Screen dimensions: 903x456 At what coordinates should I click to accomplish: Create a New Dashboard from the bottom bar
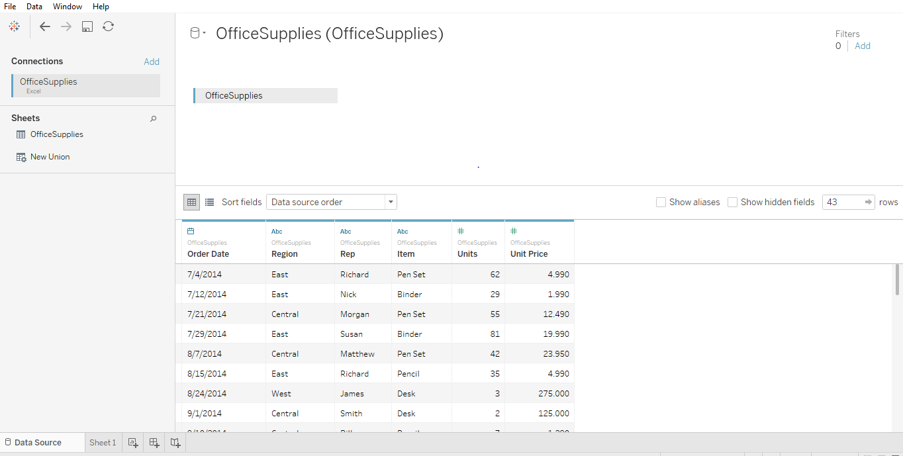154,442
